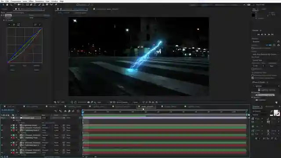Select the Clone Stamp tool
The height and width of the screenshot is (158, 281).
tap(43, 5)
